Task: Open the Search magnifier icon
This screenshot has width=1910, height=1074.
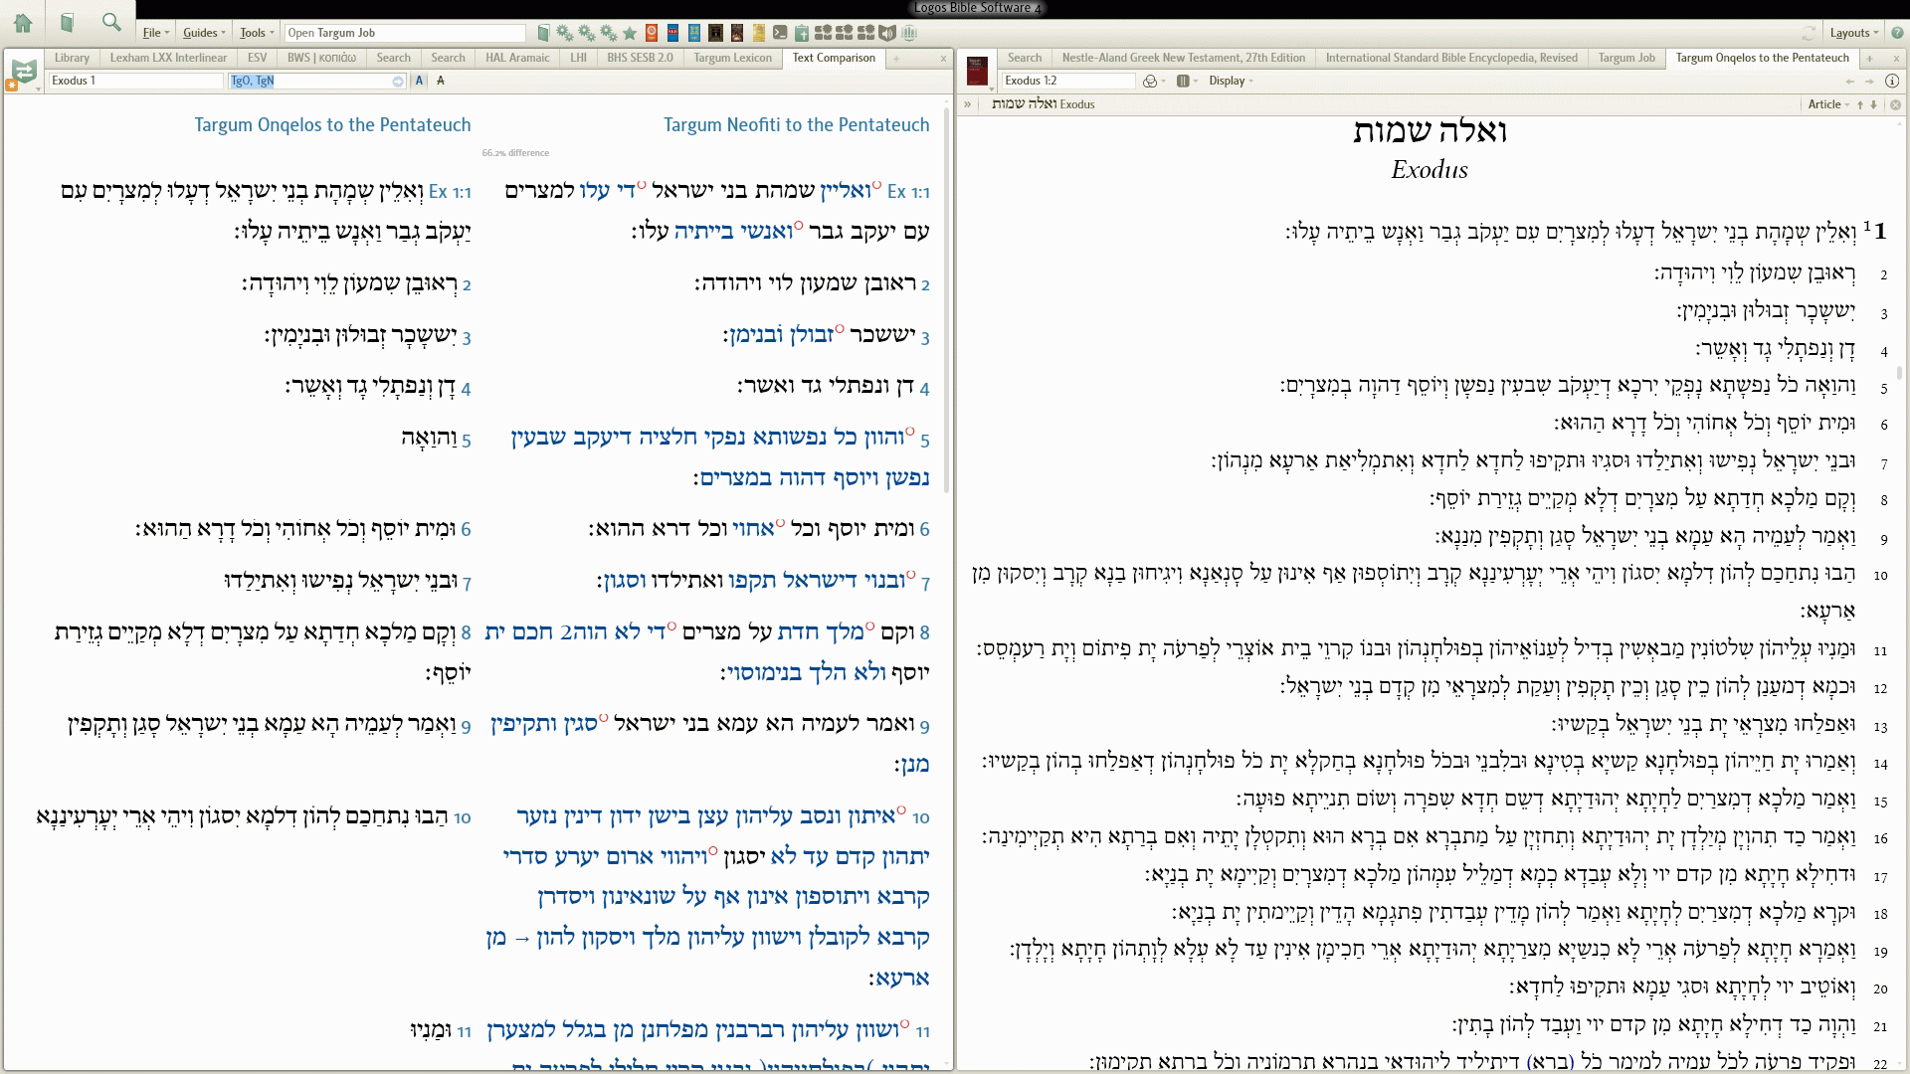Action: coord(111,22)
